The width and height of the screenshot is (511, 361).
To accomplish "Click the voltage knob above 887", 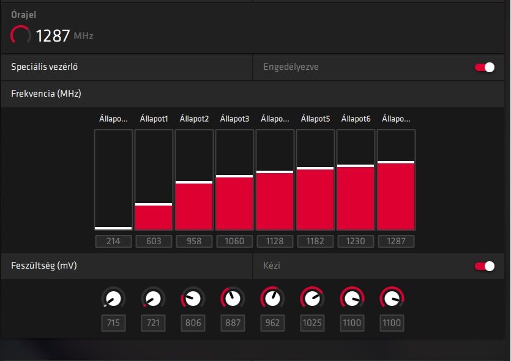I will [233, 298].
